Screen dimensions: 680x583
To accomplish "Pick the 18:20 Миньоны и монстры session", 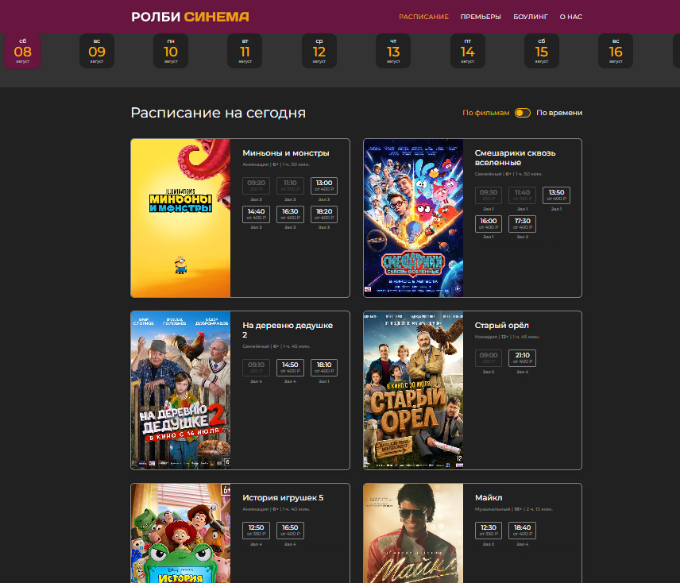I will (324, 214).
